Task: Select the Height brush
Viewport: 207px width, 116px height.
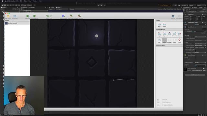Action: (159, 34)
